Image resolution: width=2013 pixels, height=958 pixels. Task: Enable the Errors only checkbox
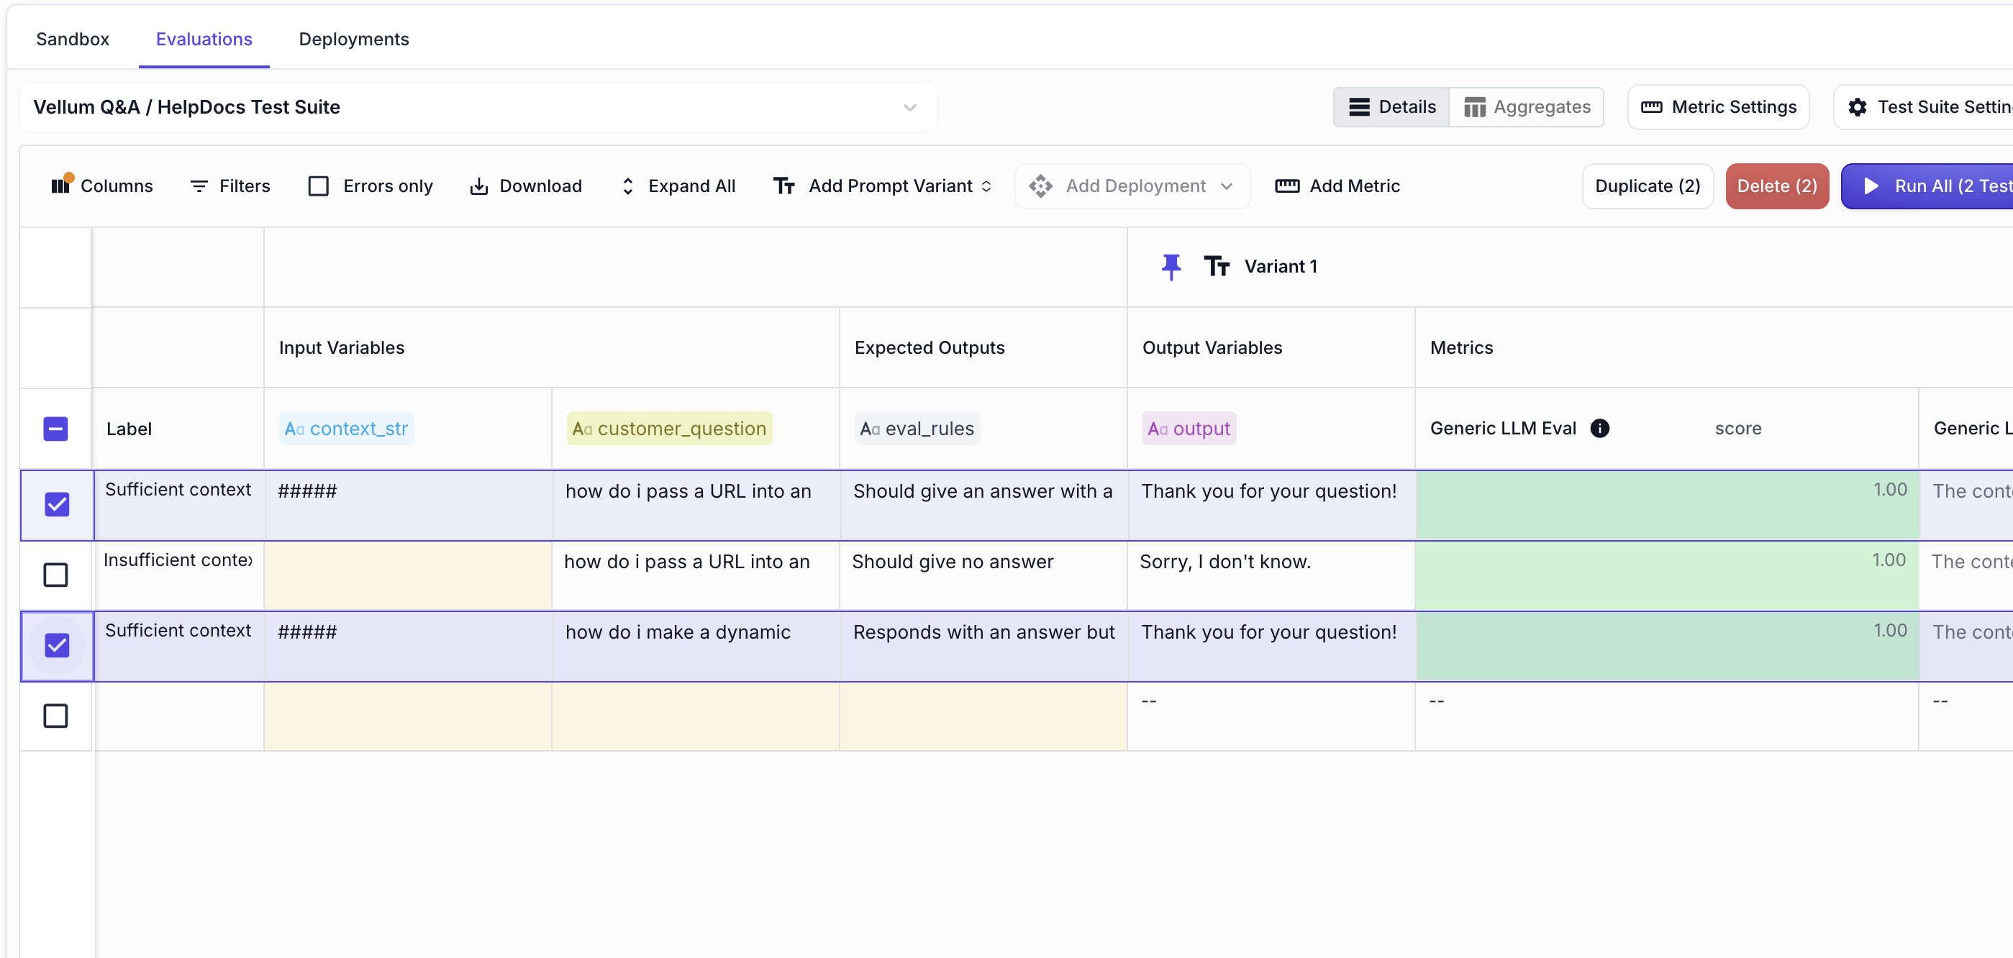(x=319, y=186)
